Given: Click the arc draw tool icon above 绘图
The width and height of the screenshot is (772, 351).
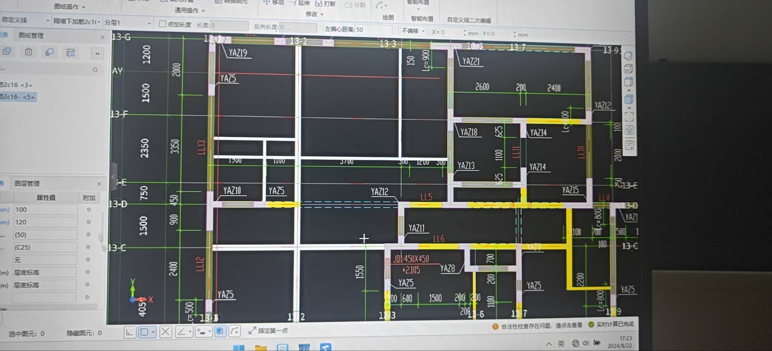Looking at the screenshot, I should [380, 5].
